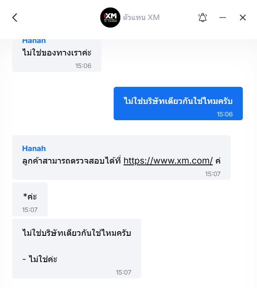The image size is (257, 288).
Task: Click the partially hidden Hanah name at top
Action: point(34,41)
